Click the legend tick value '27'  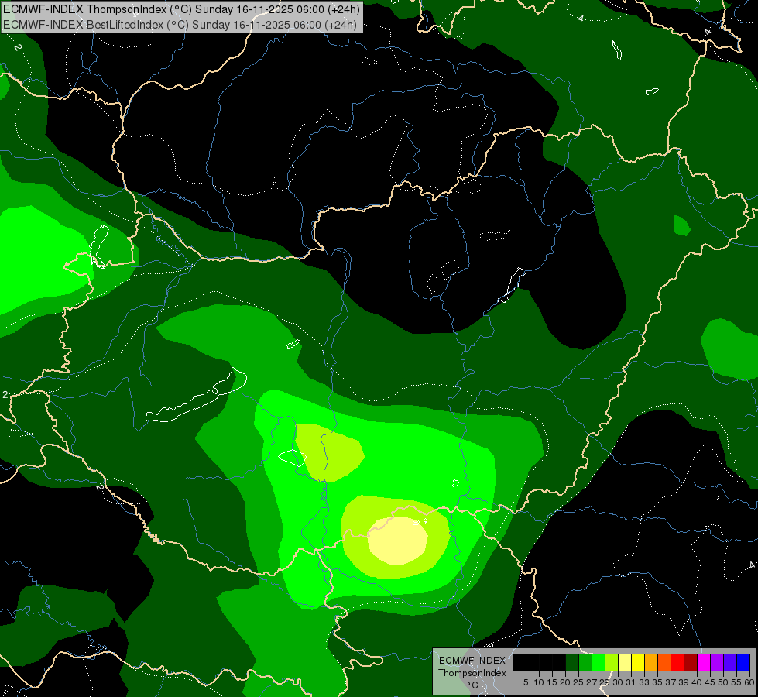pos(592,682)
